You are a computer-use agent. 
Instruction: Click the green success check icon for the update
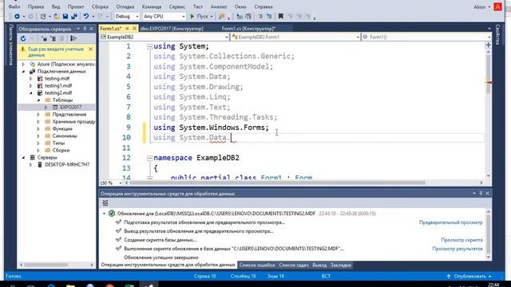[112, 214]
